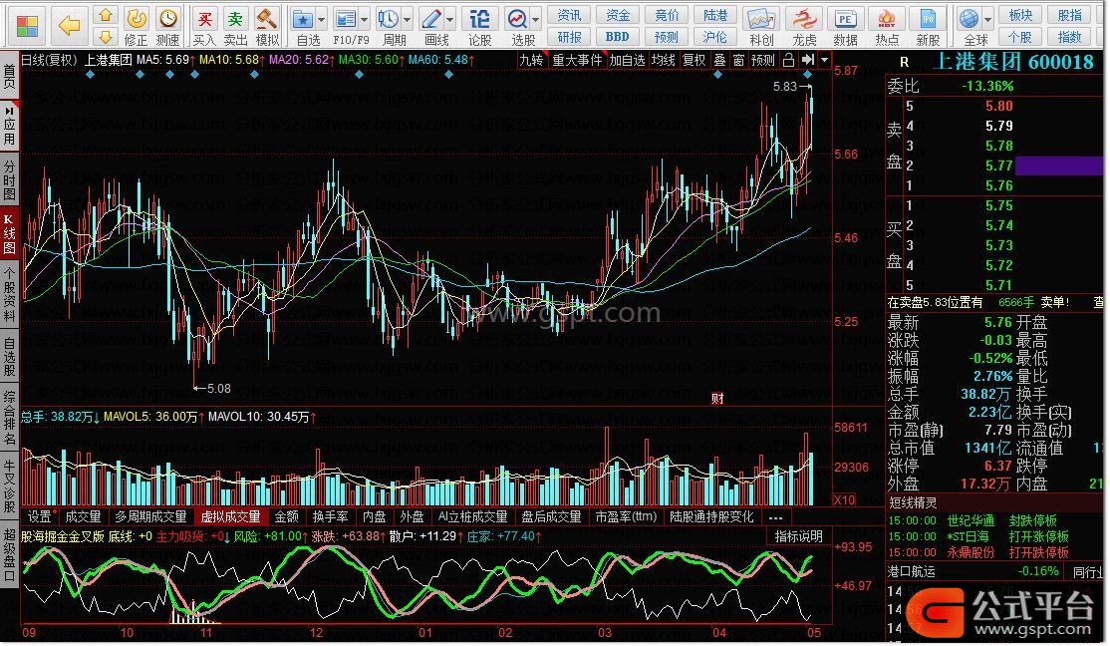The width and height of the screenshot is (1110, 646).
Task: Switch to the 换手率 tab
Action: click(x=331, y=517)
